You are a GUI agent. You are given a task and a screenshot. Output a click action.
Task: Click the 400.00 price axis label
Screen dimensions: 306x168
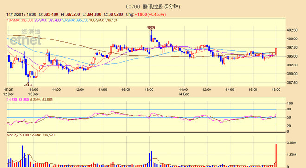292,39
